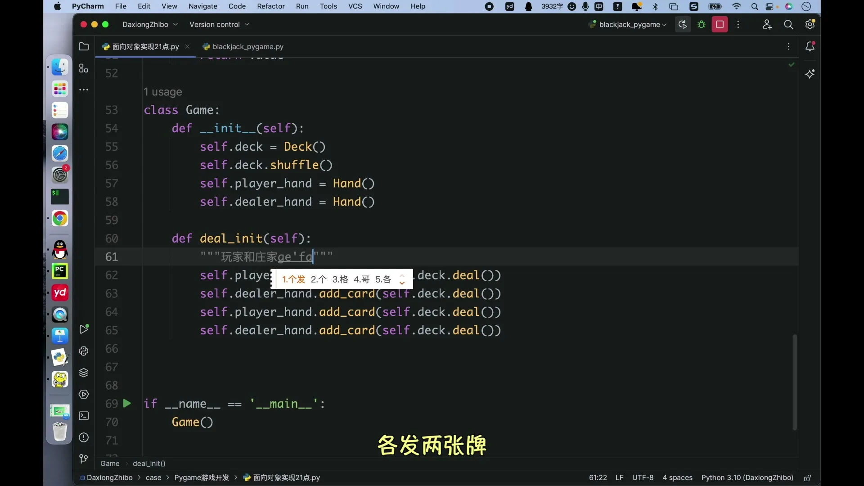Toggle read-only lock in status bar
The height and width of the screenshot is (486, 864).
click(x=808, y=478)
